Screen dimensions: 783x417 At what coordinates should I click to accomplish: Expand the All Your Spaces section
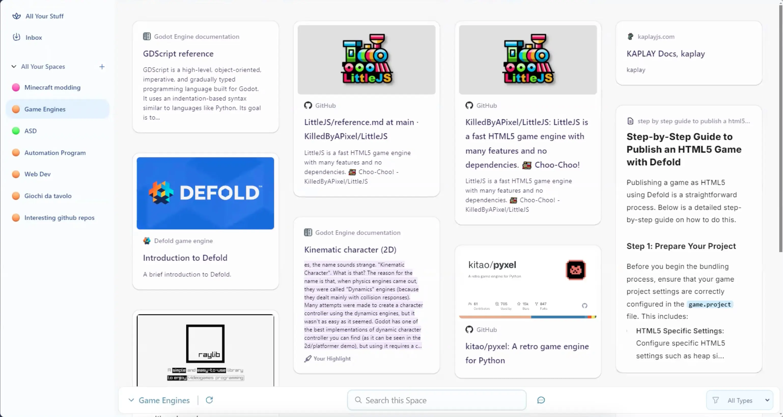pos(14,66)
